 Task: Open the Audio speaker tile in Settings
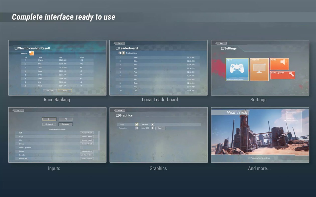(279, 64)
